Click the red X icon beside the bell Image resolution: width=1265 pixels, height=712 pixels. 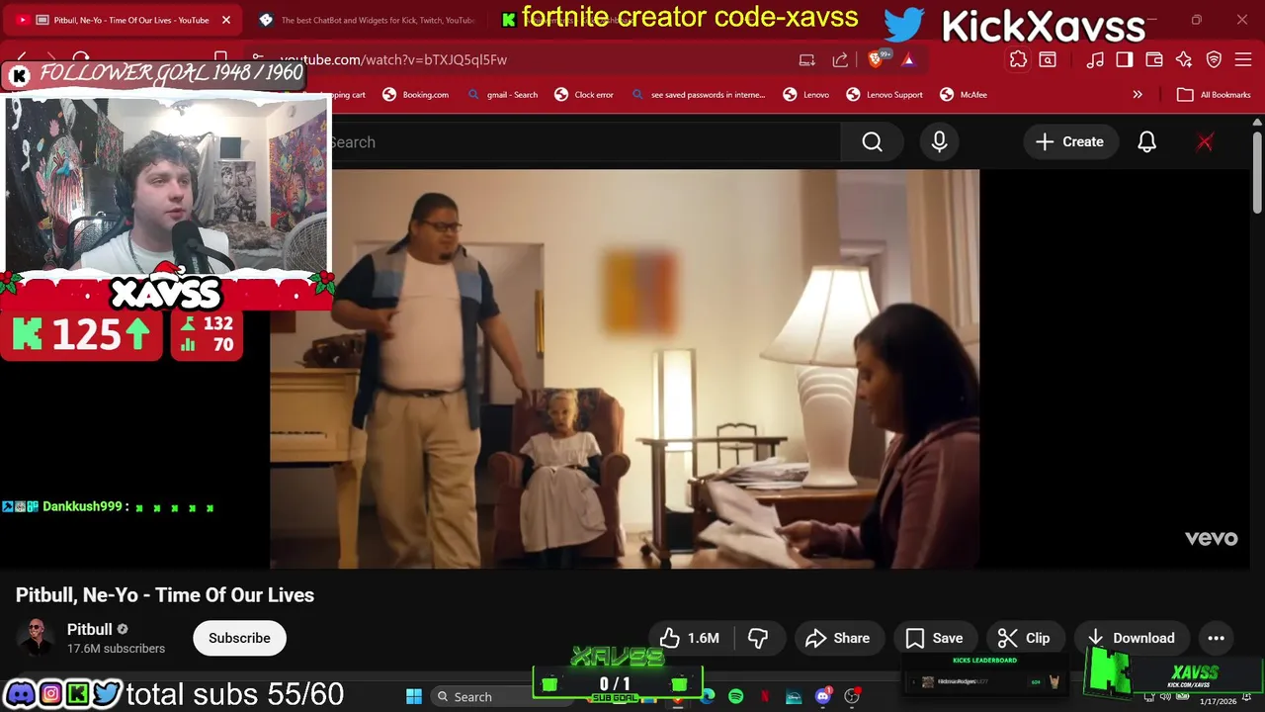(1205, 142)
